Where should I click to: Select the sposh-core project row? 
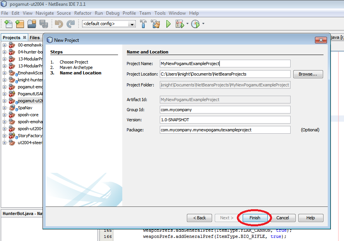(28, 115)
